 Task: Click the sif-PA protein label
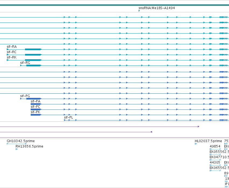click(x=36, y=101)
